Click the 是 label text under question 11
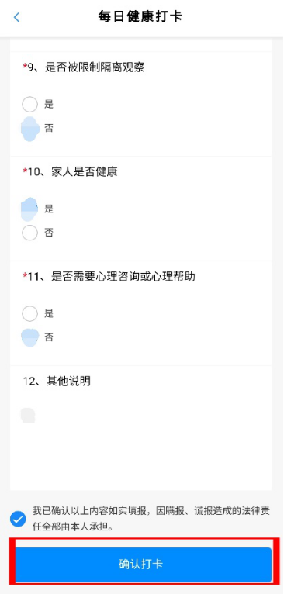This screenshot has width=284, height=594. coord(49,313)
